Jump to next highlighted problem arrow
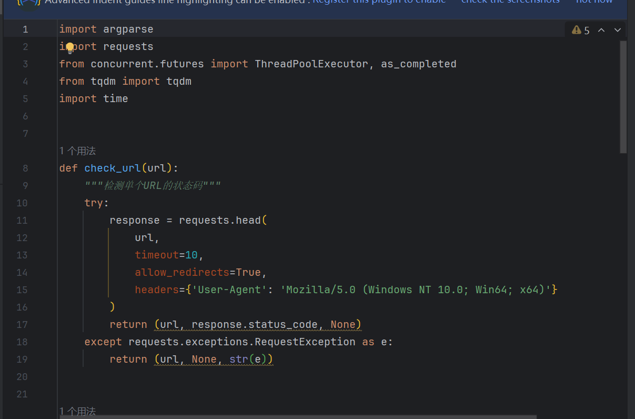The image size is (635, 419). 618,30
